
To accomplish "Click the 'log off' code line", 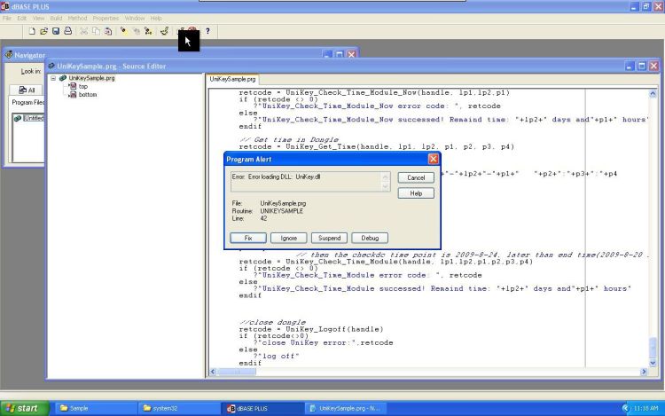I will pos(276,357).
